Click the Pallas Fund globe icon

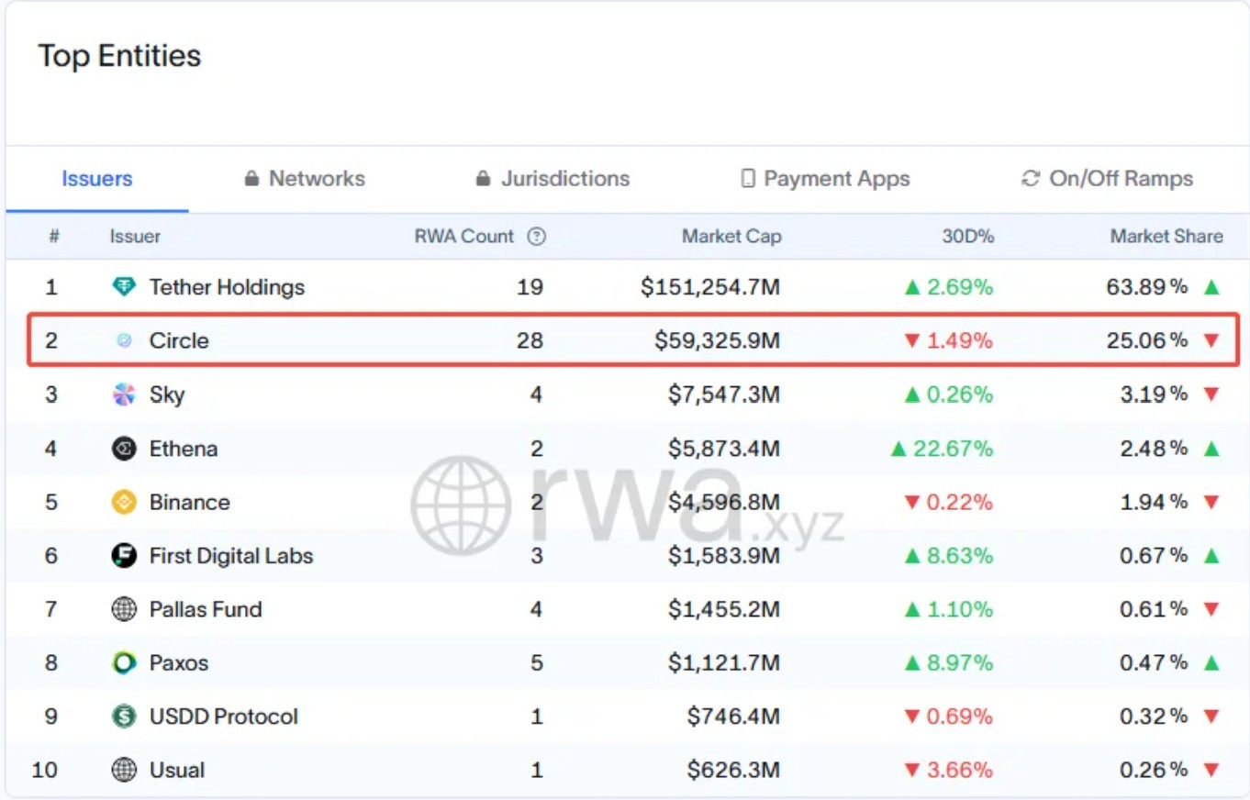(x=124, y=609)
